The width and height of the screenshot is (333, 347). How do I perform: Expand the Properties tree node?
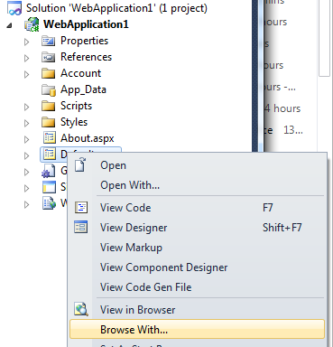point(27,42)
